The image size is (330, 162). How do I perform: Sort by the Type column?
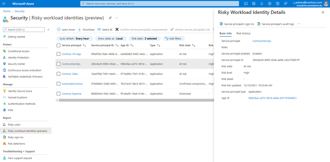point(155,45)
